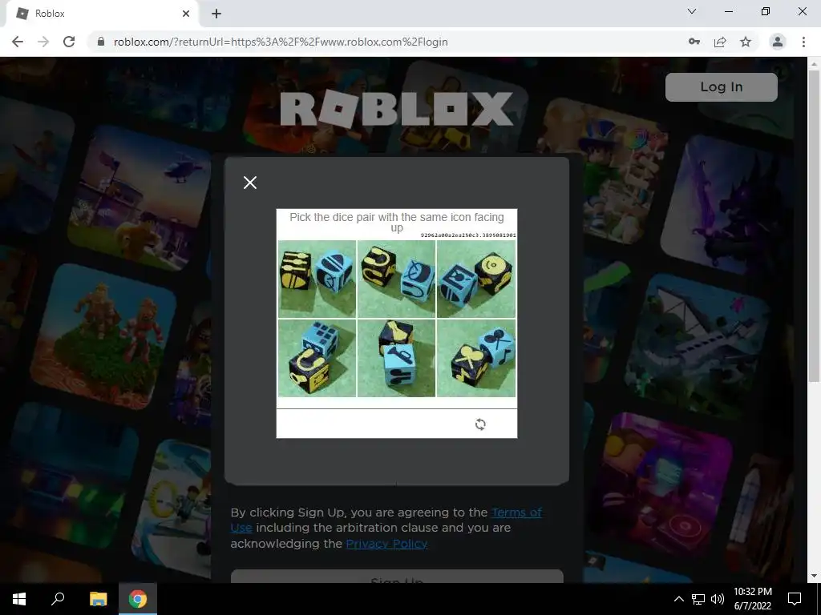Bookmark this tab with the star
This screenshot has height=615, width=821.
point(746,42)
